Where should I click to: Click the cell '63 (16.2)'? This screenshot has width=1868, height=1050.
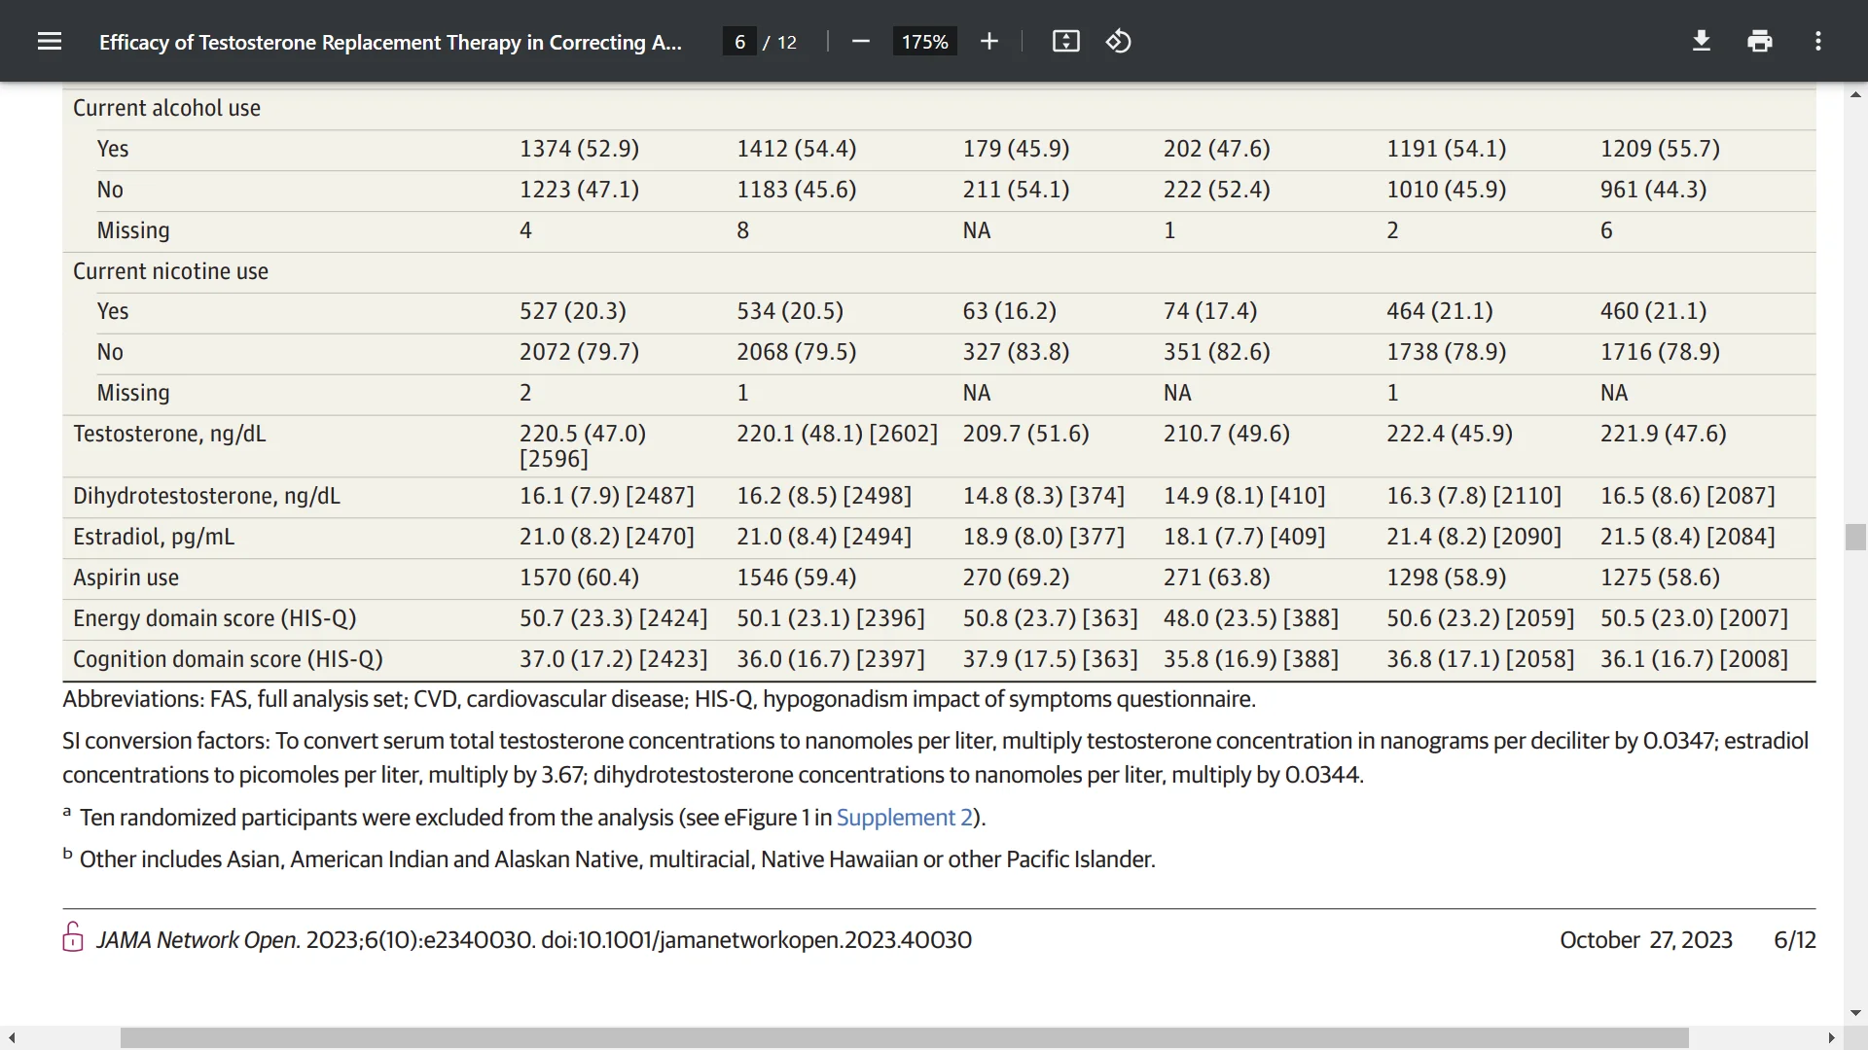1009,311
